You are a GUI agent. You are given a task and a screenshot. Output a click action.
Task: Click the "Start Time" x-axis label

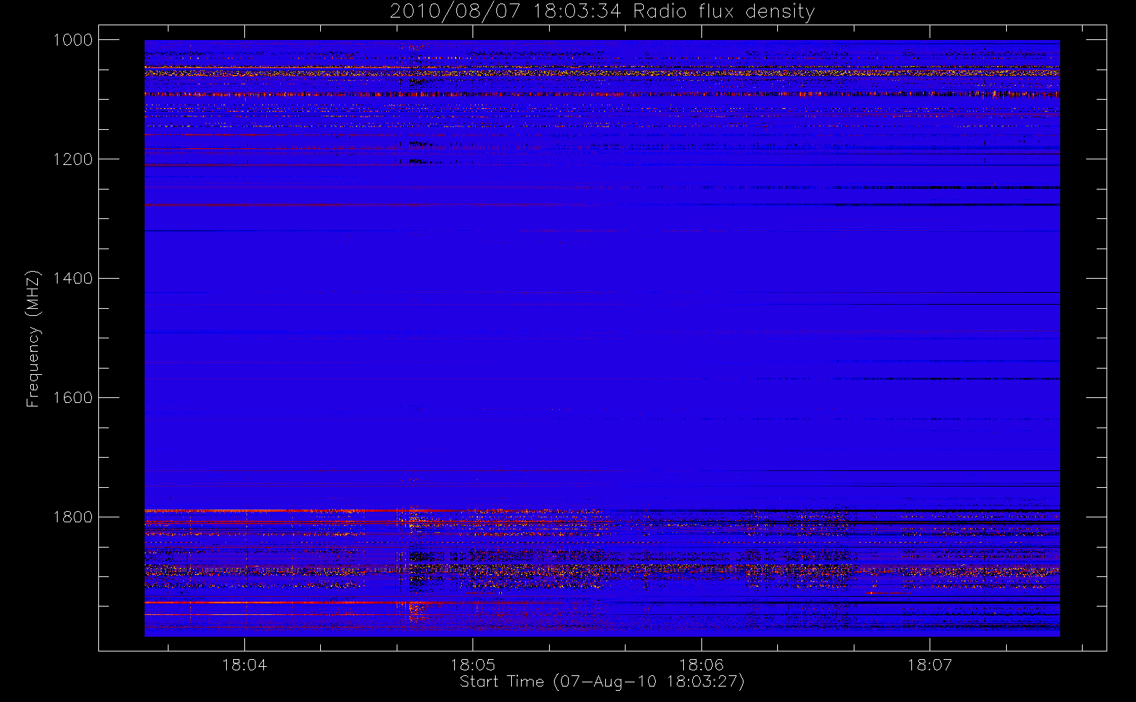[602, 682]
